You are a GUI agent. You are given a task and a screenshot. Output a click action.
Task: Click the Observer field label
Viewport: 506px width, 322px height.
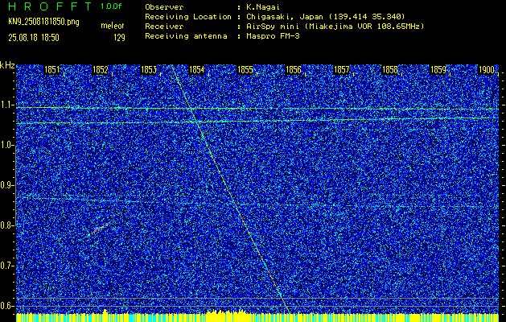tap(164, 7)
